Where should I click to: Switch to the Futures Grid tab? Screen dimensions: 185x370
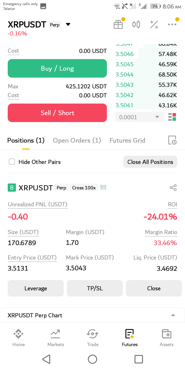[x=127, y=140]
